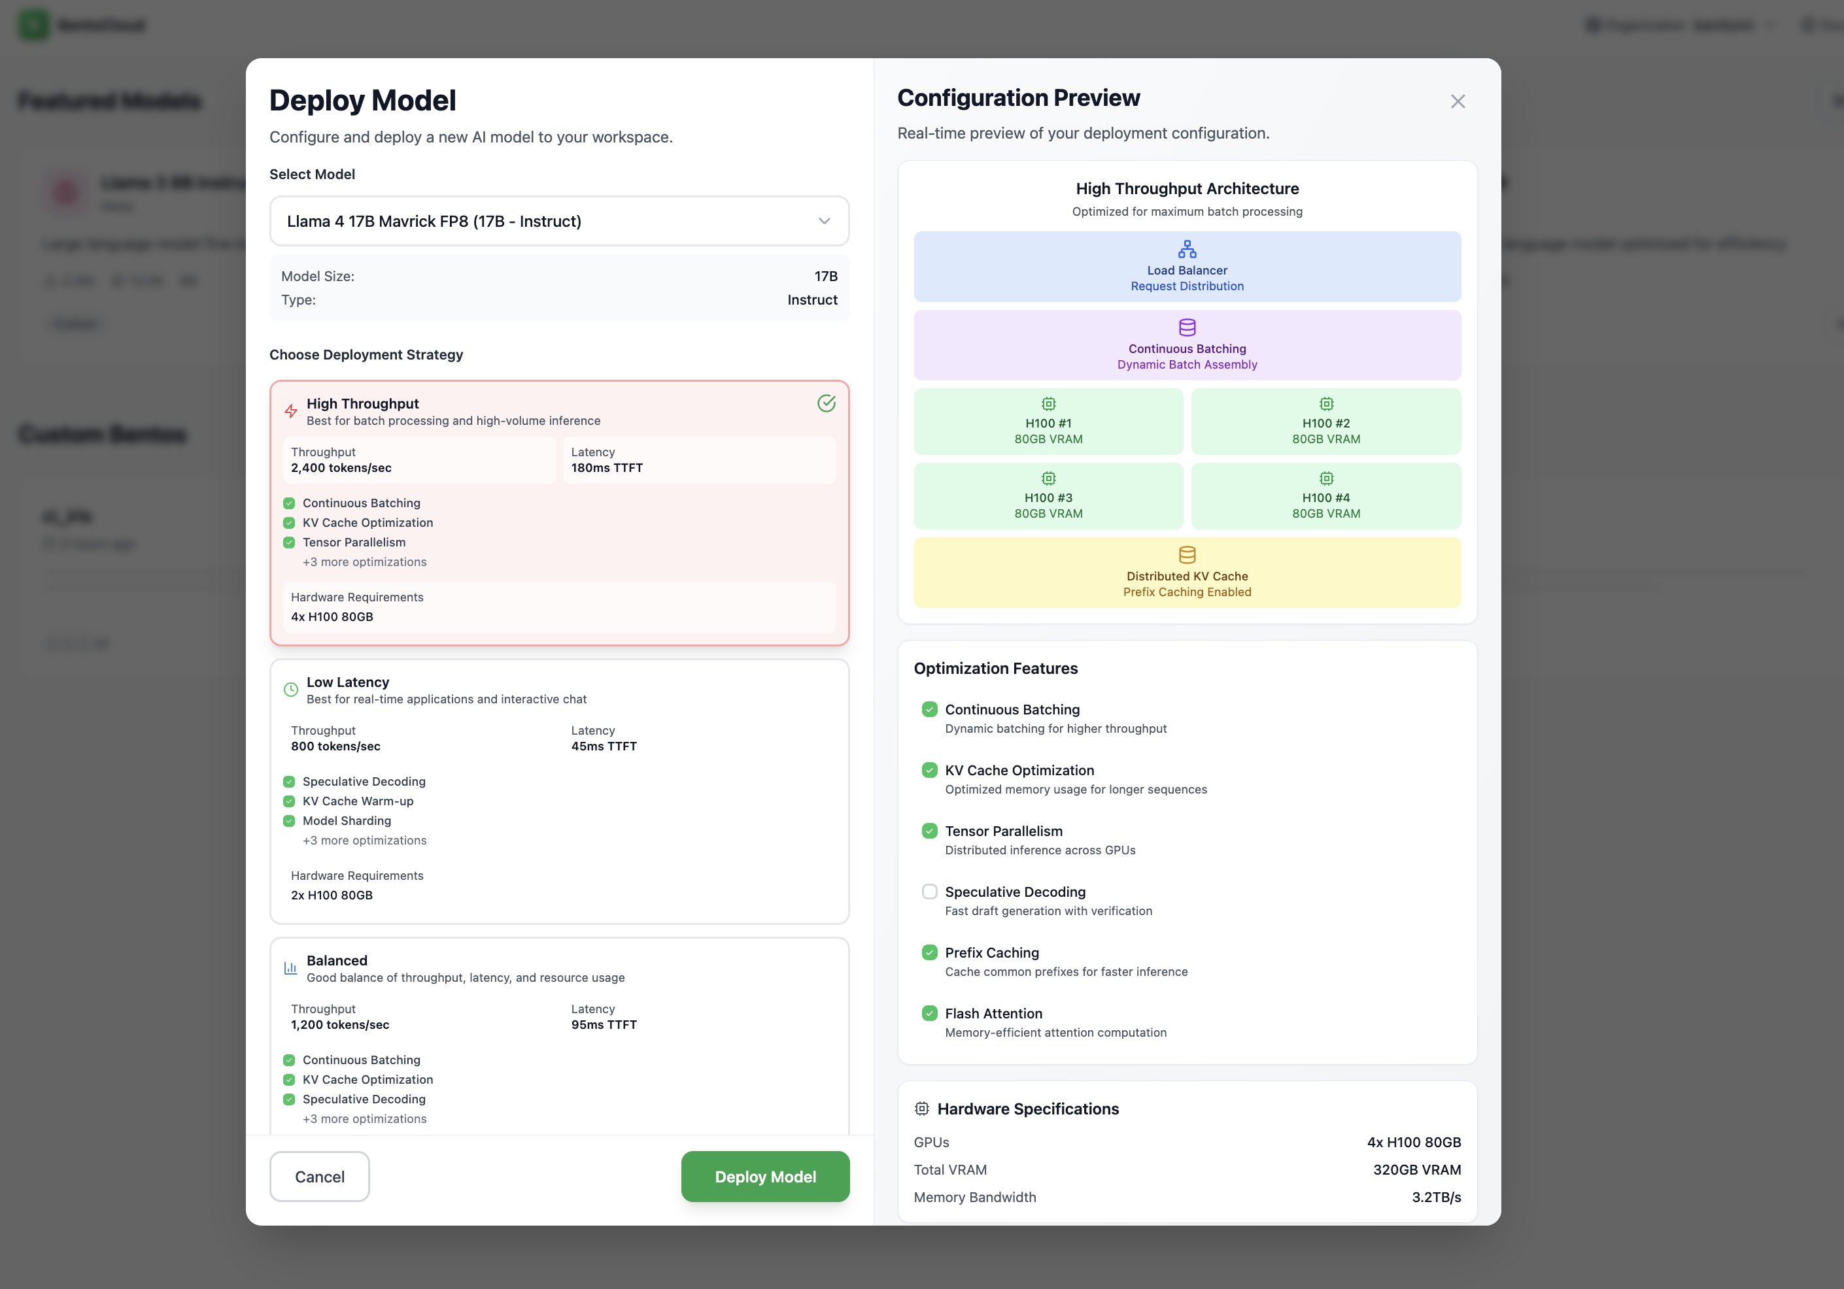1844x1289 pixels.
Task: Click the Deploy Model button
Action: pyautogui.click(x=764, y=1176)
